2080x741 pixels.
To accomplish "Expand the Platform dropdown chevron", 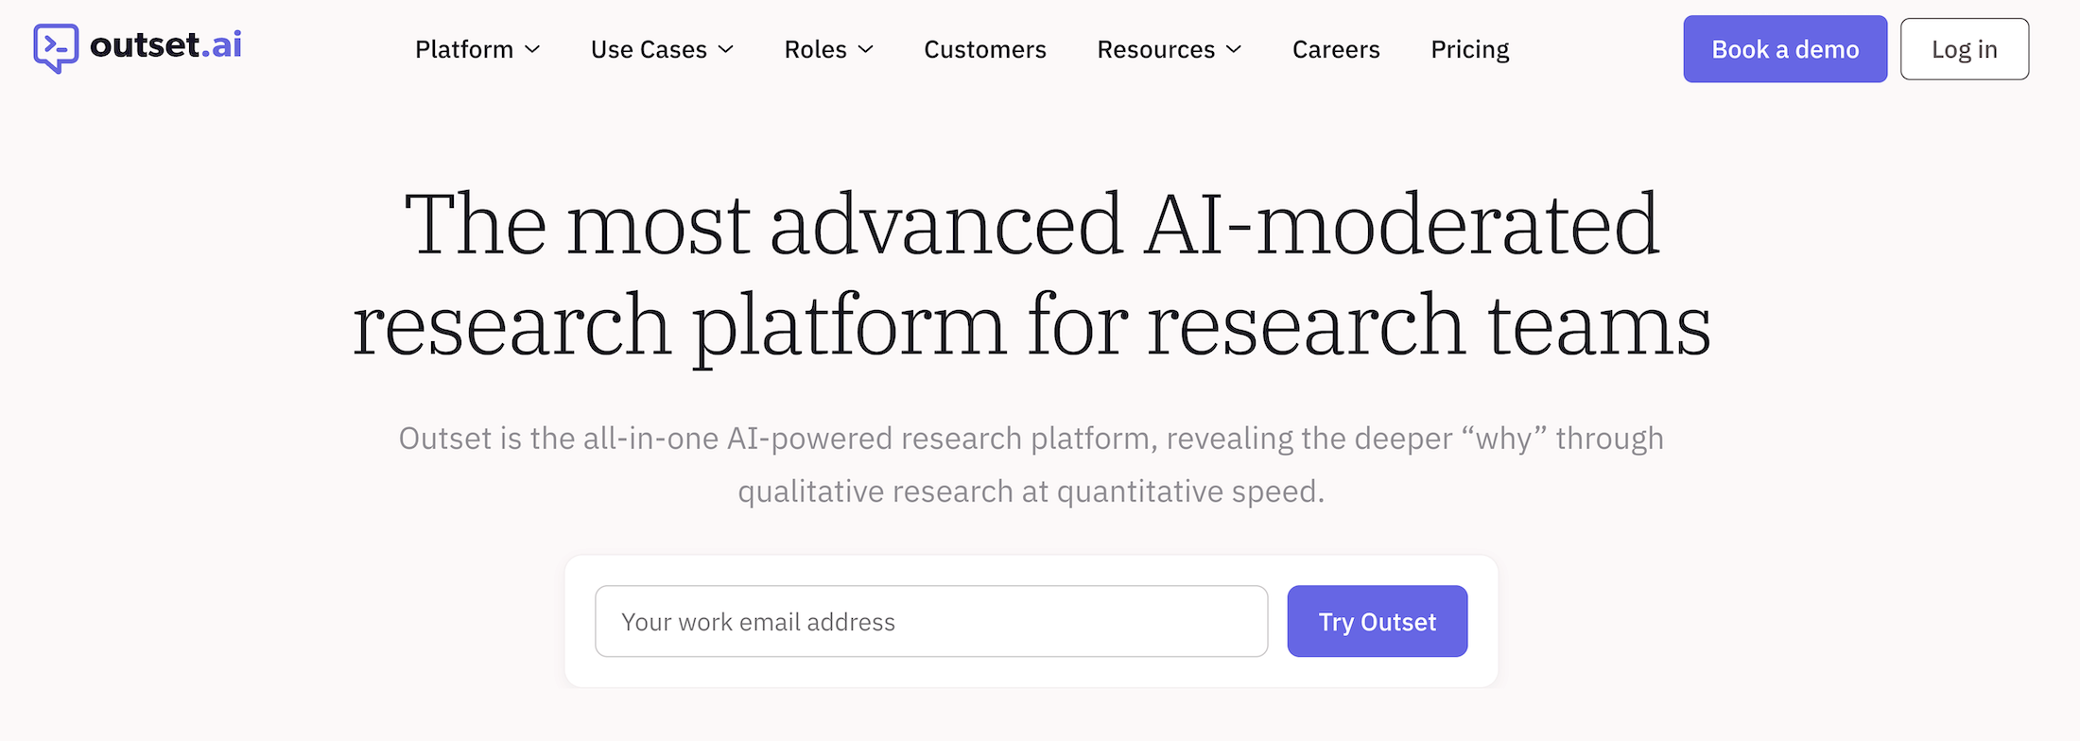I will point(532,50).
